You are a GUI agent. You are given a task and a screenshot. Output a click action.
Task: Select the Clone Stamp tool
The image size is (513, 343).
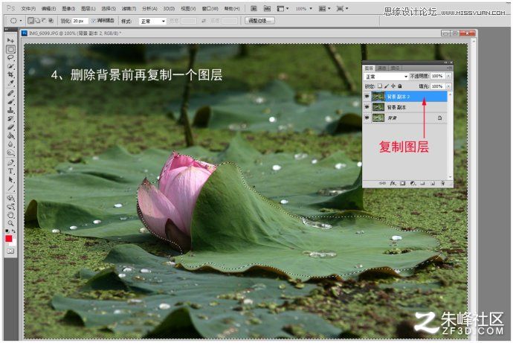click(x=10, y=110)
